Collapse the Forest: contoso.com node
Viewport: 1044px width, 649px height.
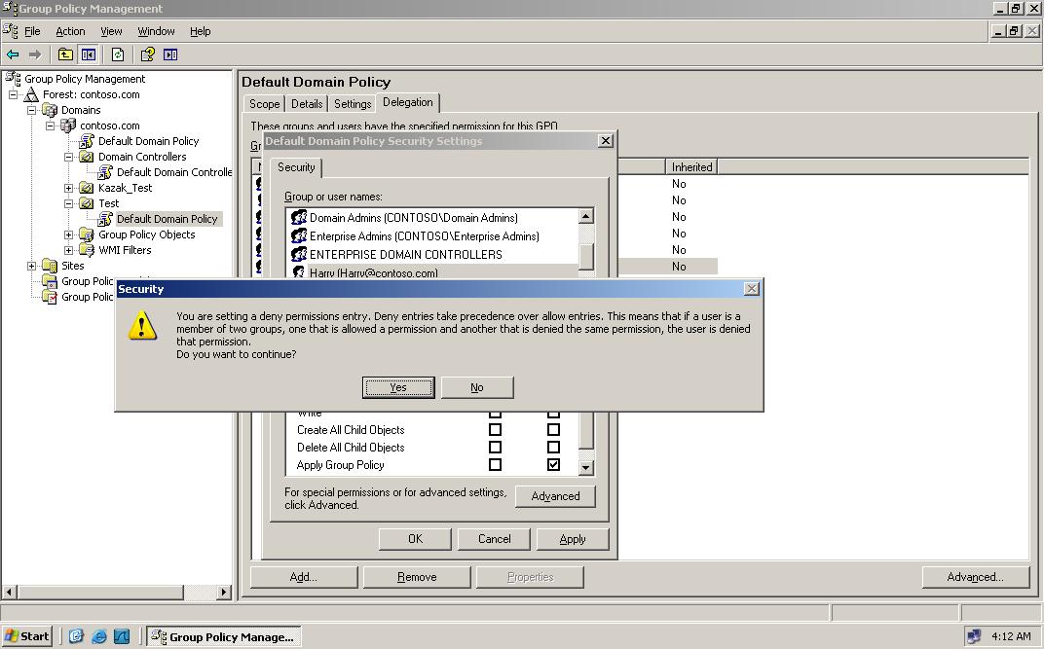coord(14,94)
